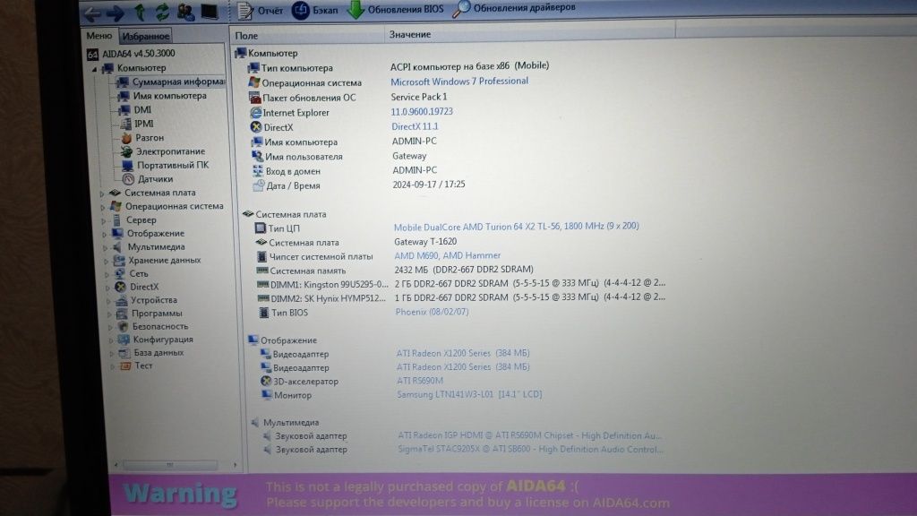The width and height of the screenshot is (917, 516).
Task: Click the Тест tree icon
Action: coord(125,366)
